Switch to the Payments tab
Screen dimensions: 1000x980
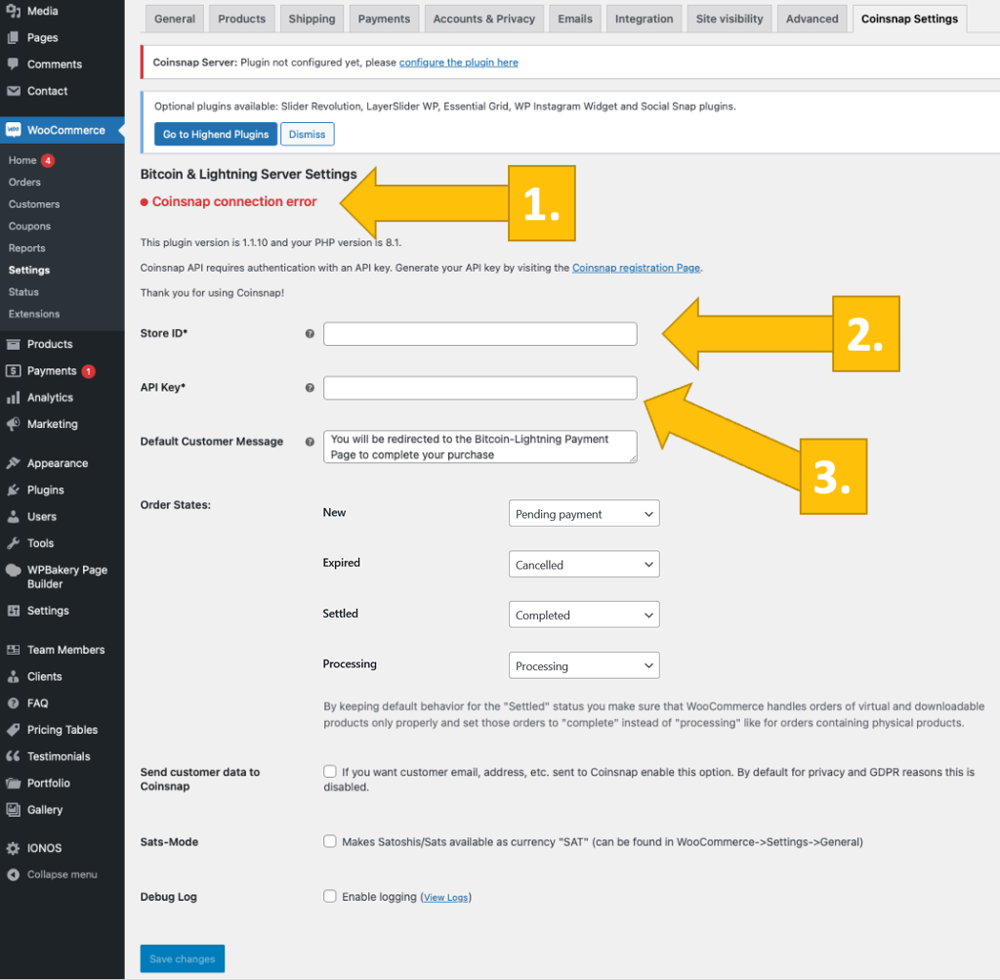pos(382,19)
